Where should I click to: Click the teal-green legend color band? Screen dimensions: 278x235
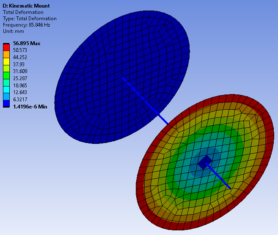6,83
